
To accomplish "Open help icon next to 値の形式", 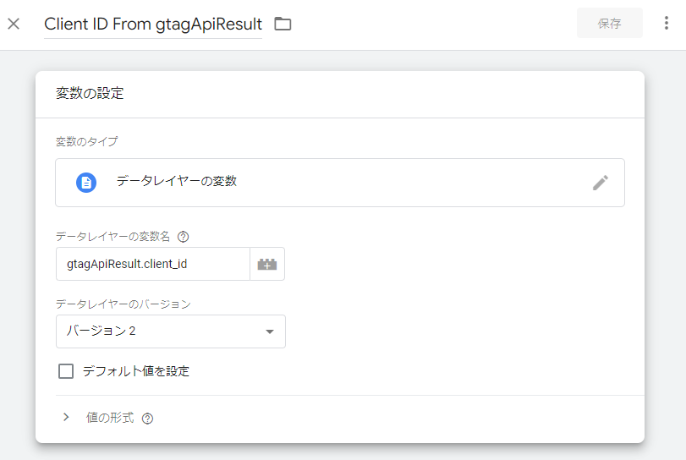I will (147, 419).
